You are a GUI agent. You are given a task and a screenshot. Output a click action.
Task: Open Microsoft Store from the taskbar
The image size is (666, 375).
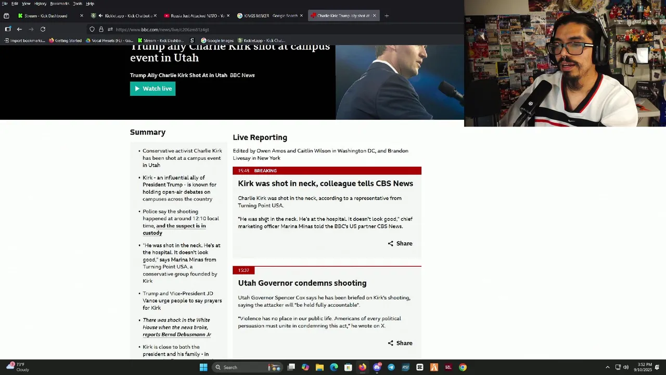point(348,367)
